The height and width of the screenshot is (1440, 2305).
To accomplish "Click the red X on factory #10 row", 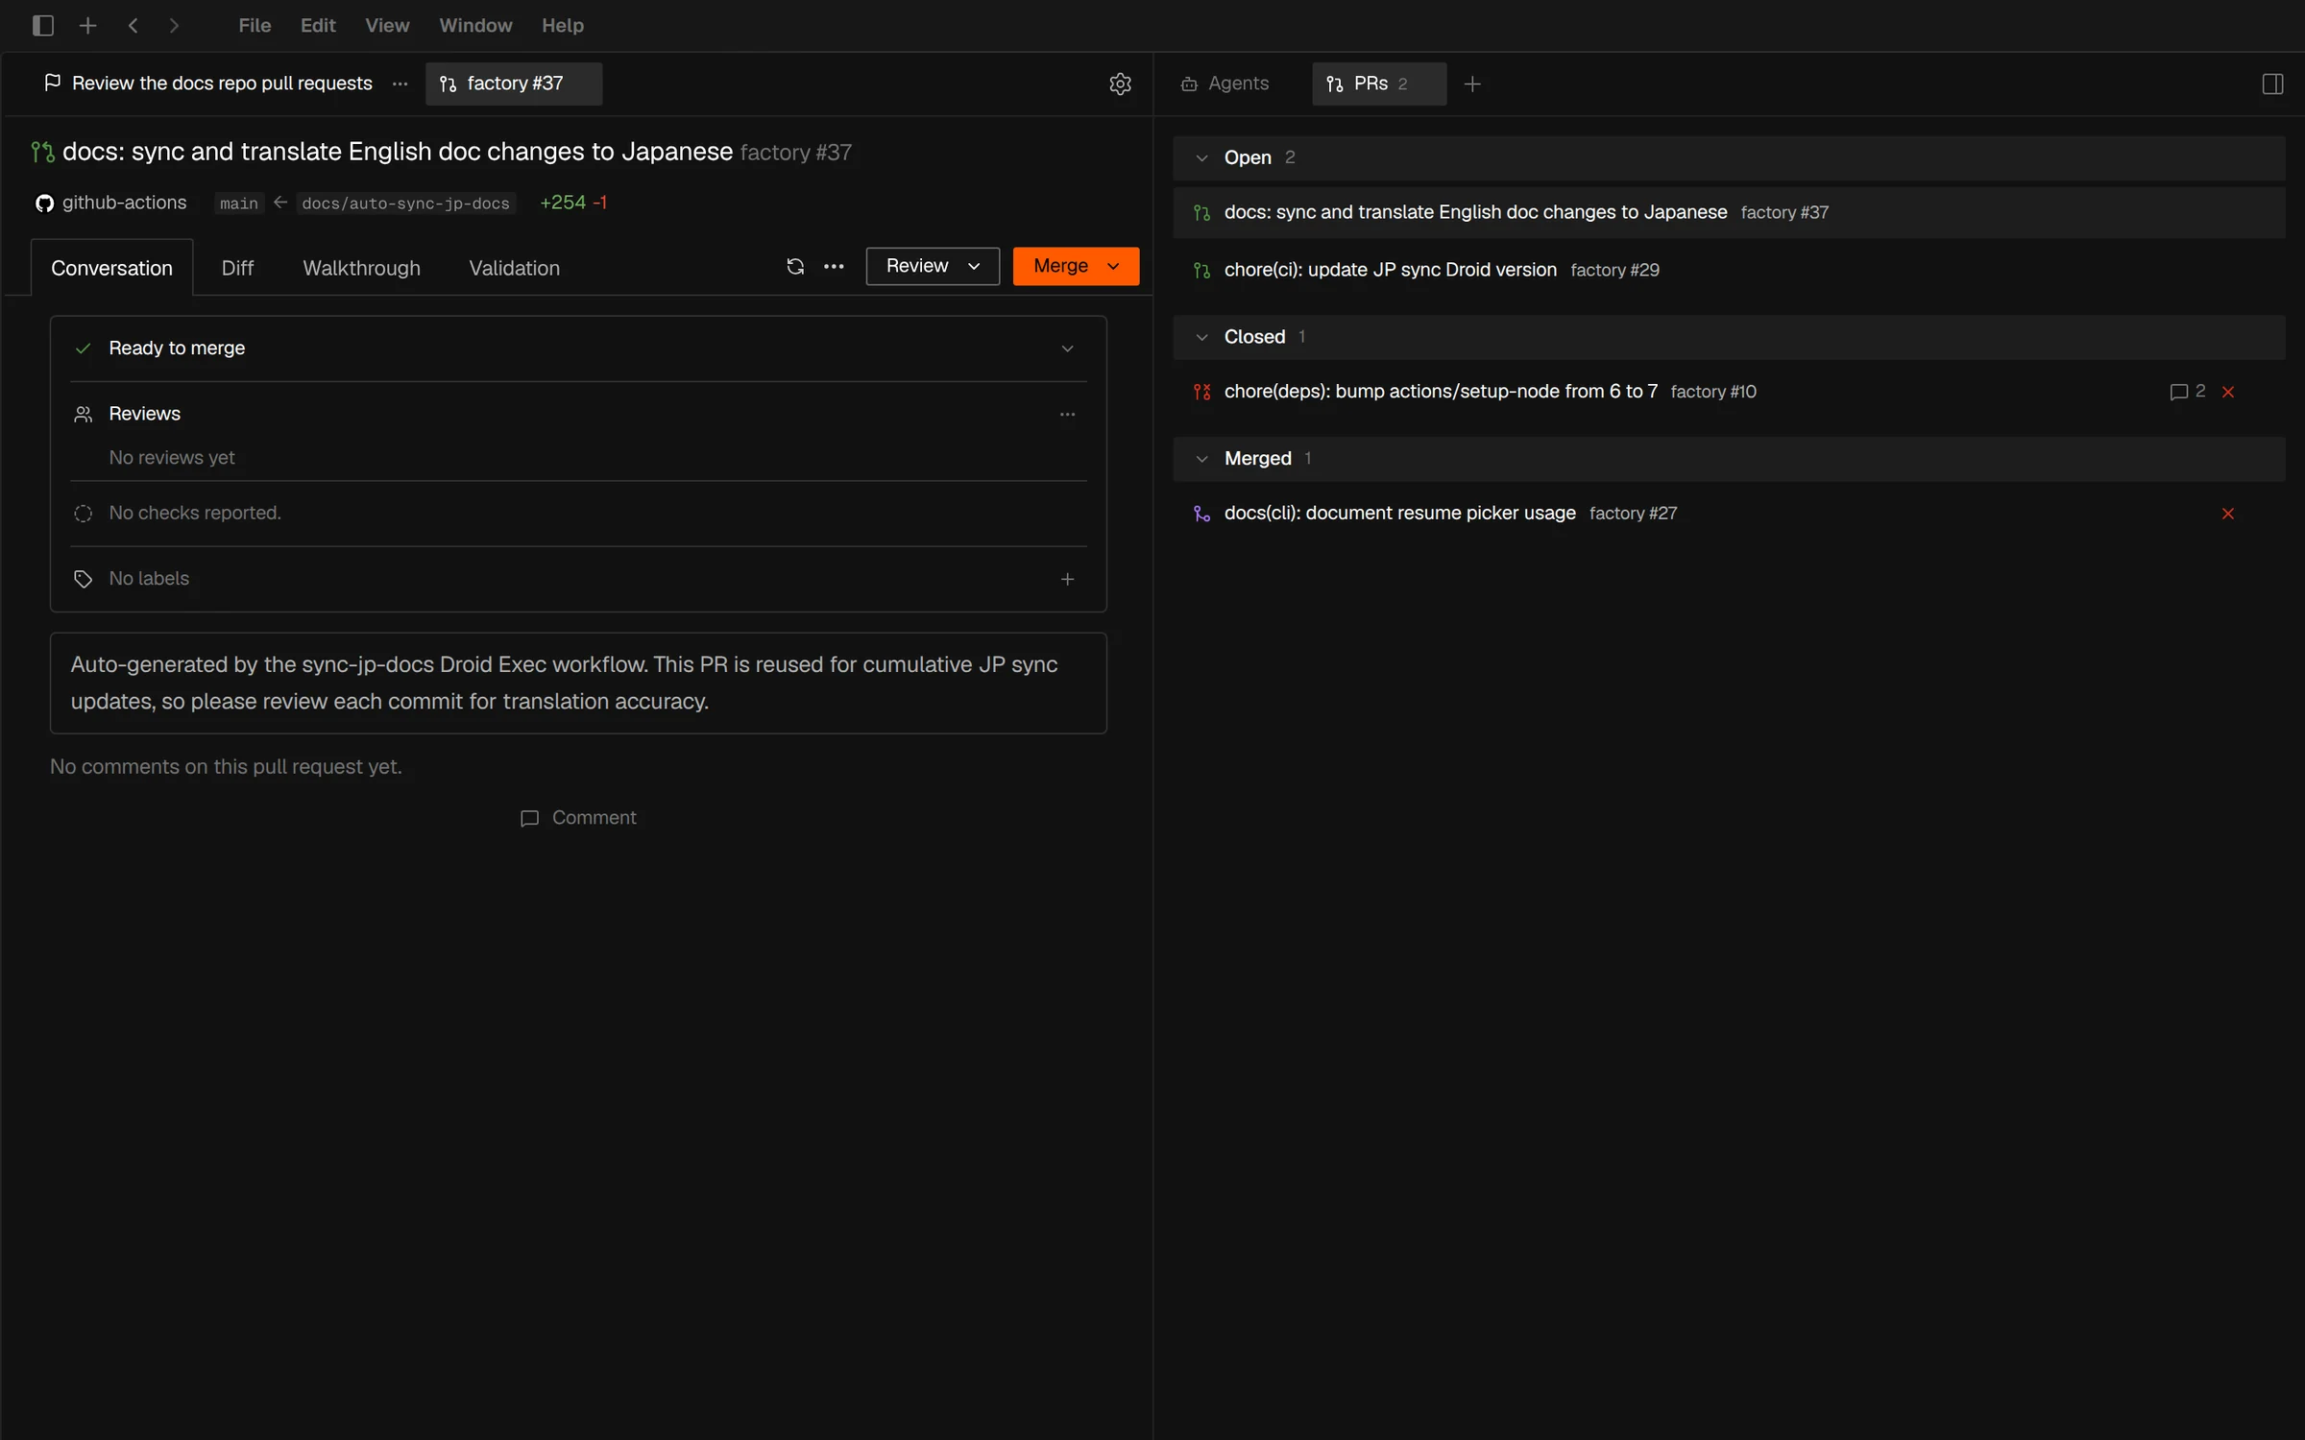I will point(2228,392).
